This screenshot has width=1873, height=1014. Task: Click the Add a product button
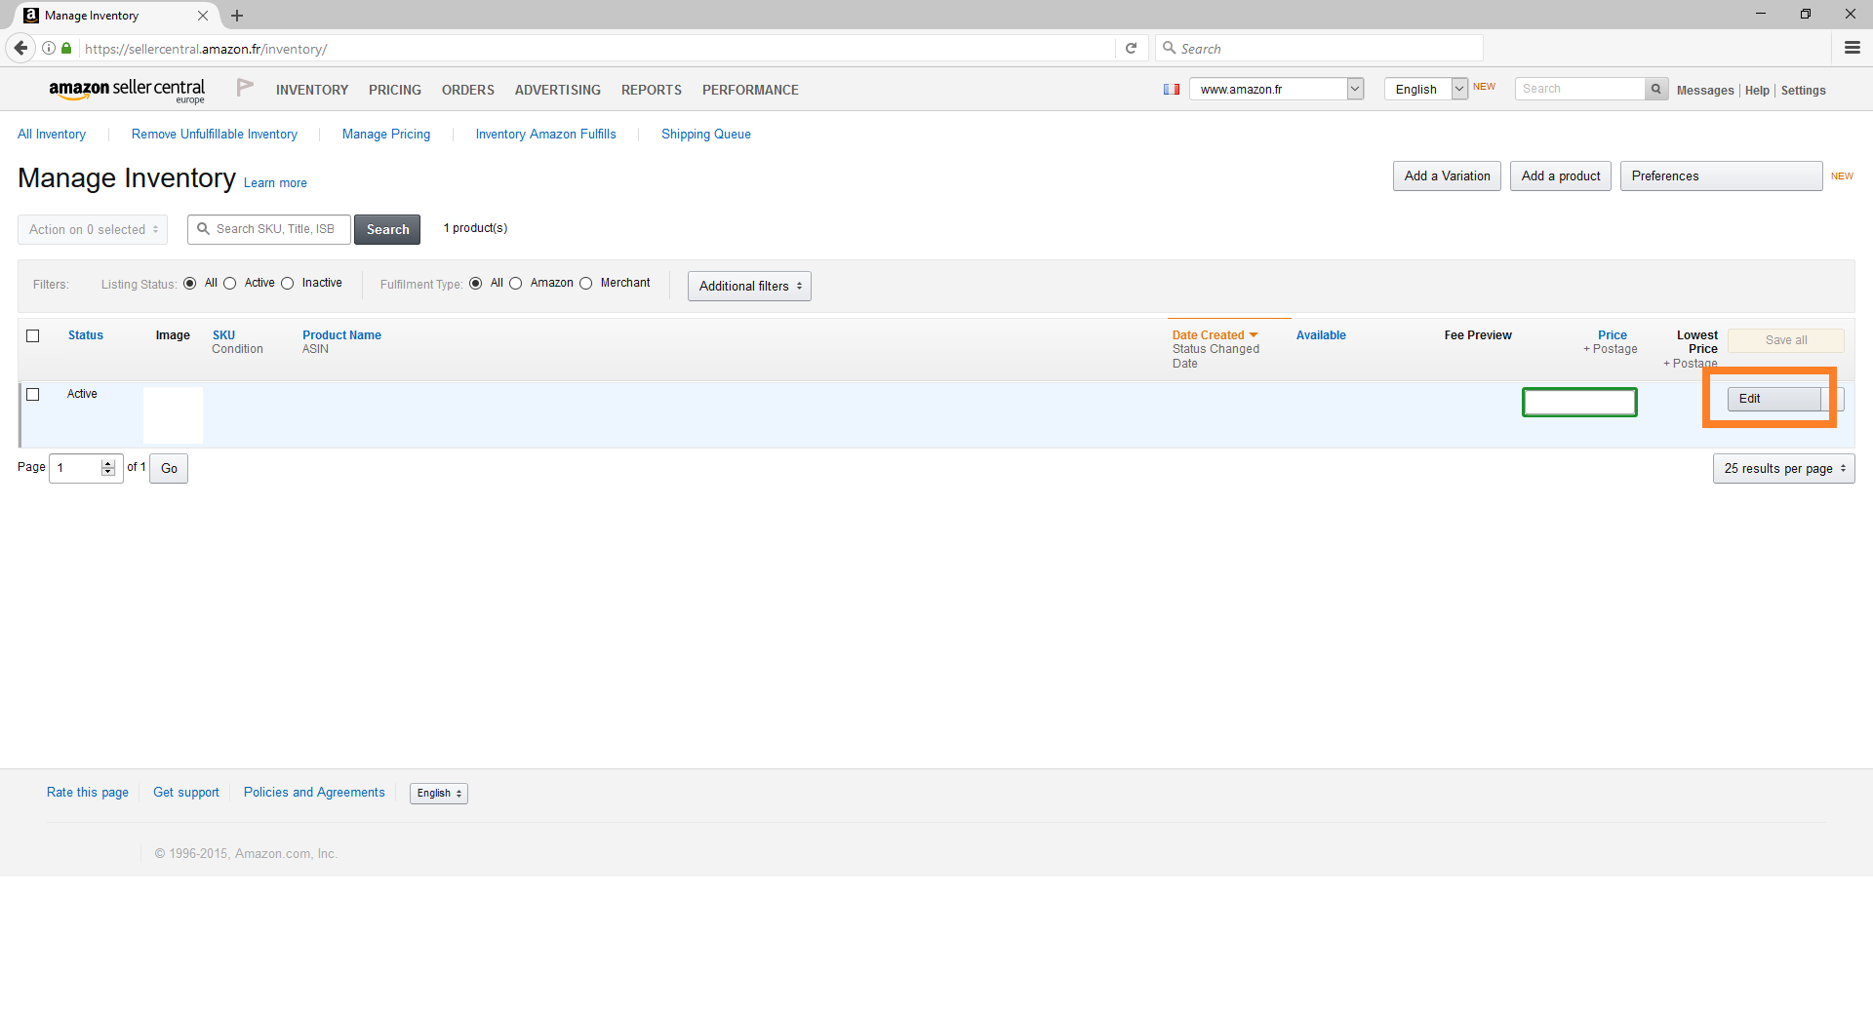[1561, 175]
